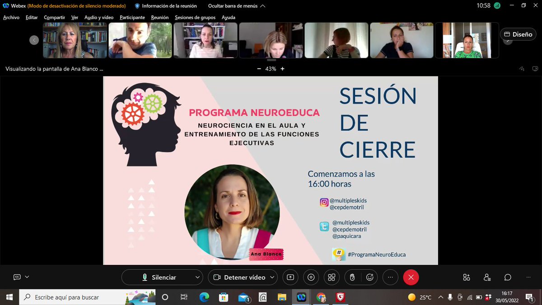Mute the microphone with Silenciar
The image size is (542, 305).
[159, 277]
